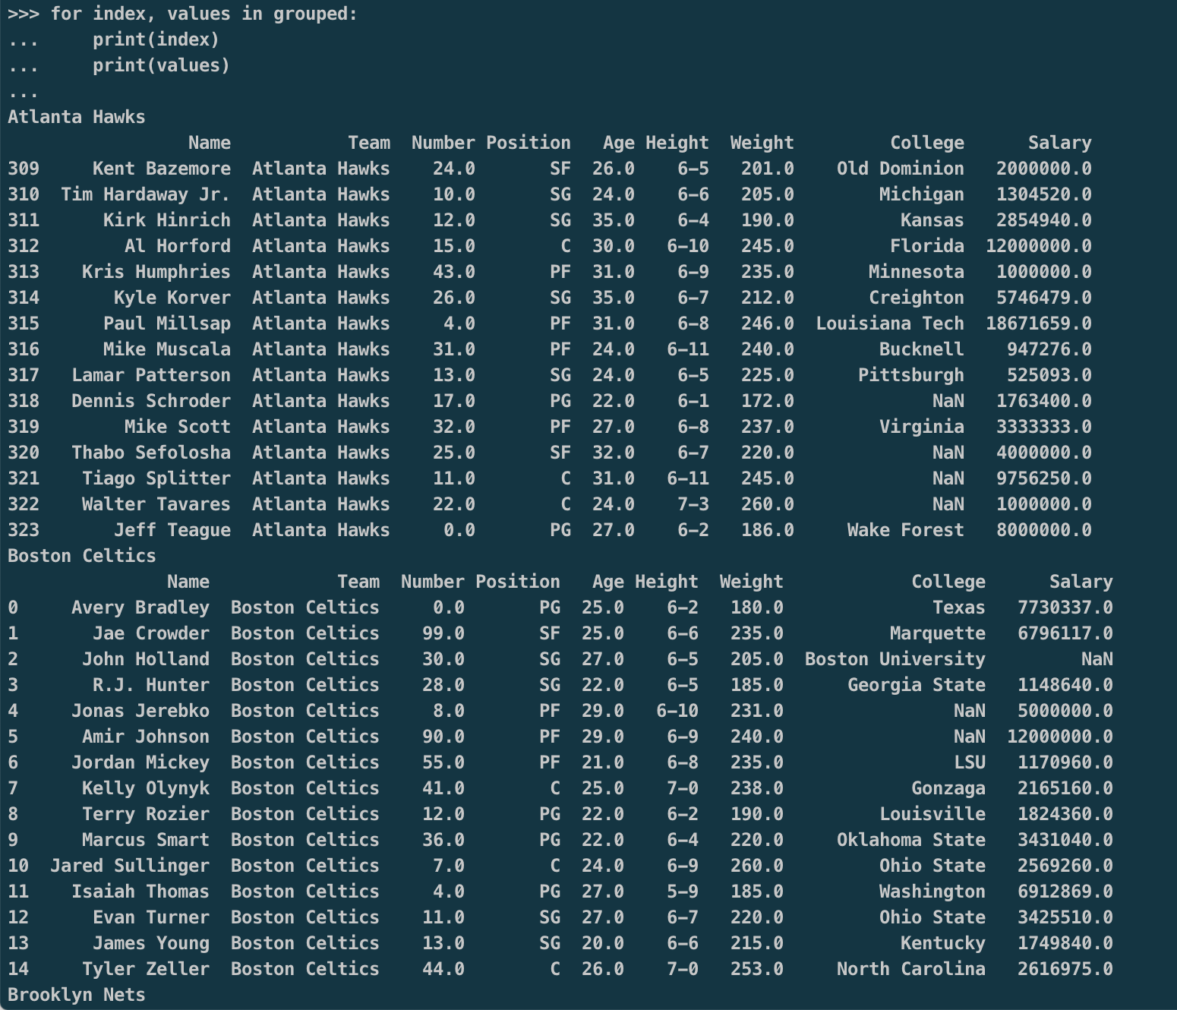Select the 'Brooklyn Nets' group header line
Viewport: 1177px width, 1010px height.
click(77, 995)
